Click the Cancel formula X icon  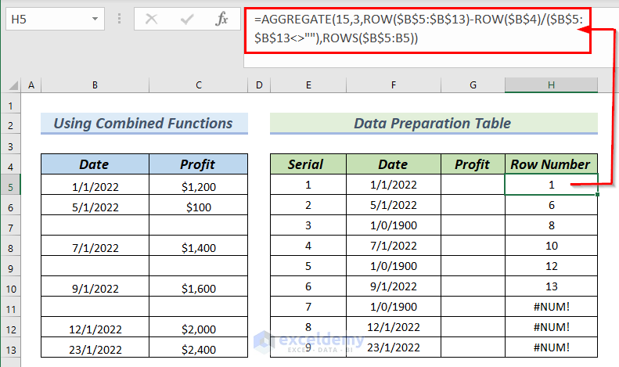coord(151,19)
